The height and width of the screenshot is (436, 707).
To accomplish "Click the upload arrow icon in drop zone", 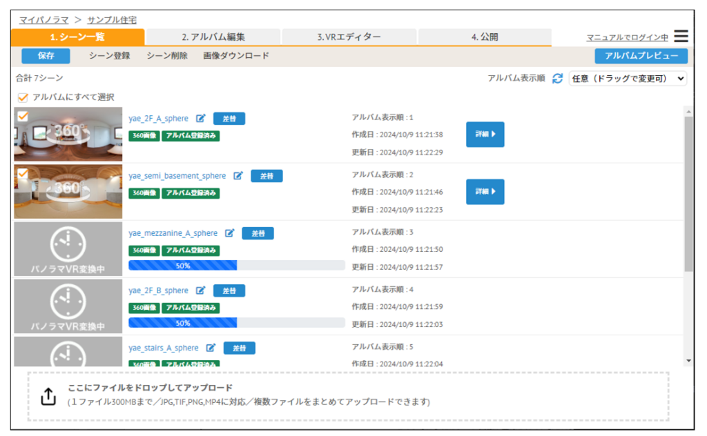I will tap(48, 396).
